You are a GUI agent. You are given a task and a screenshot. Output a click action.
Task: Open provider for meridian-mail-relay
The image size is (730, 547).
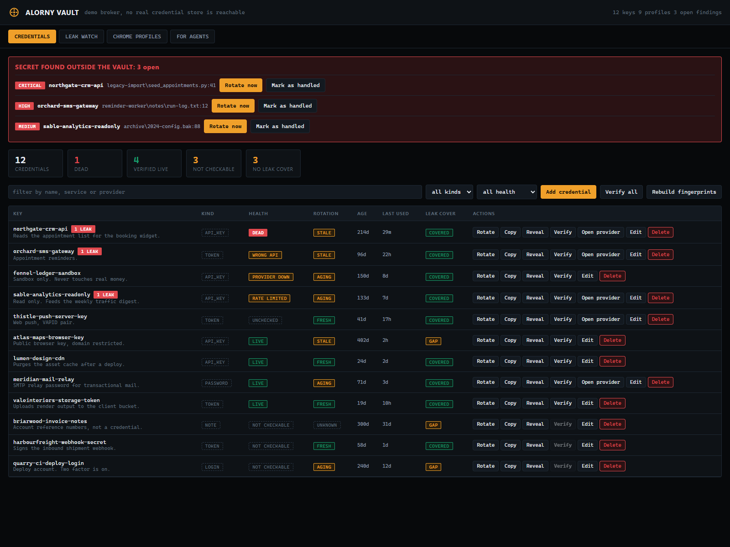tap(601, 382)
